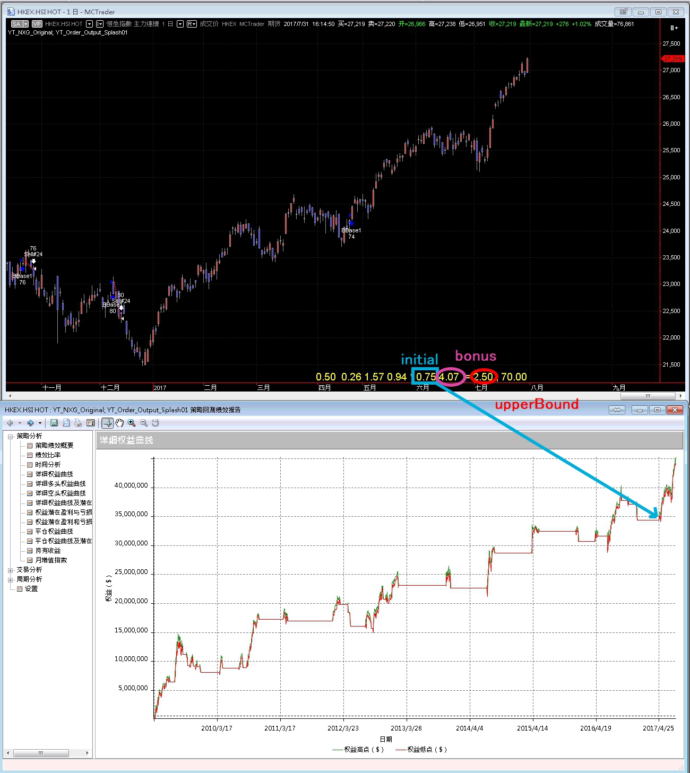This screenshot has height=773, width=690.
Task: Click the printer icon in report toolbar
Action: click(78, 423)
